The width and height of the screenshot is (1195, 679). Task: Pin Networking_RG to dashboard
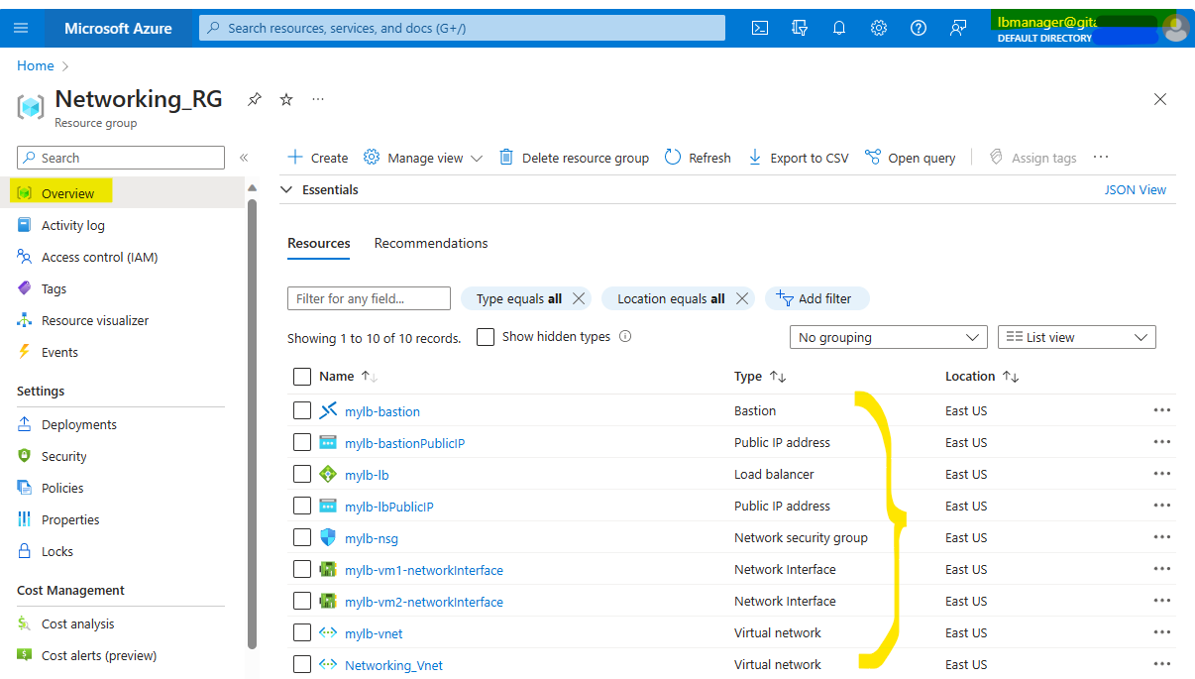pos(255,99)
